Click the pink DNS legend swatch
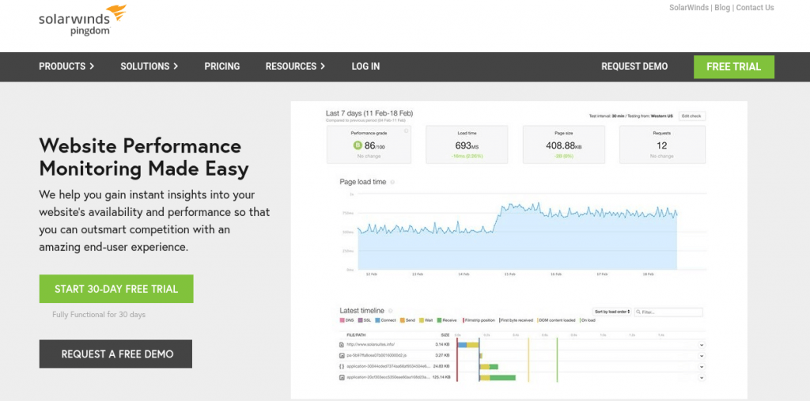 (x=342, y=320)
